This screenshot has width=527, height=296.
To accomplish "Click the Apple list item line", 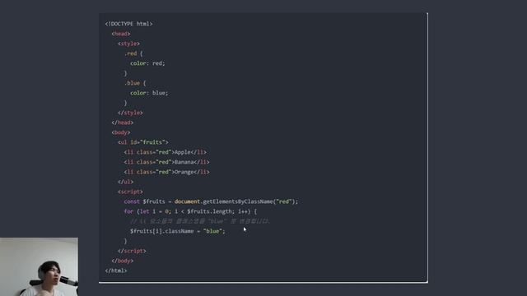I will click(165, 152).
